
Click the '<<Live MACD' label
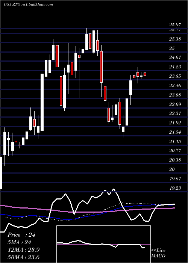(x=158, y=253)
